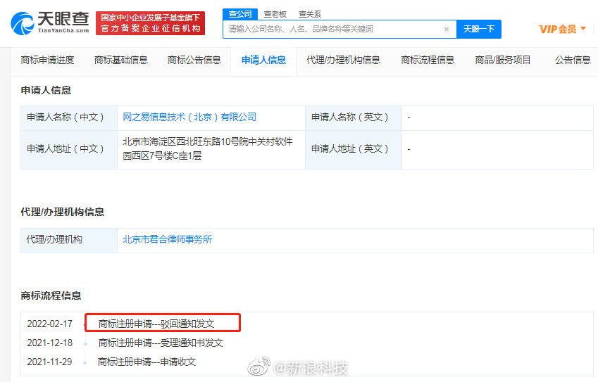Open the VIP会员 dropdown menu

click(x=562, y=29)
